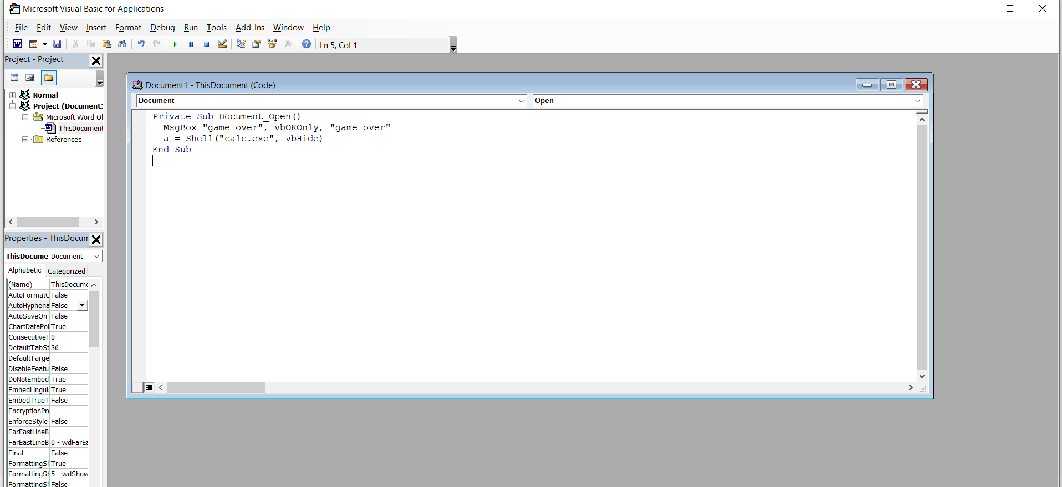
Task: Click the MsgBox code line
Action: click(277, 127)
